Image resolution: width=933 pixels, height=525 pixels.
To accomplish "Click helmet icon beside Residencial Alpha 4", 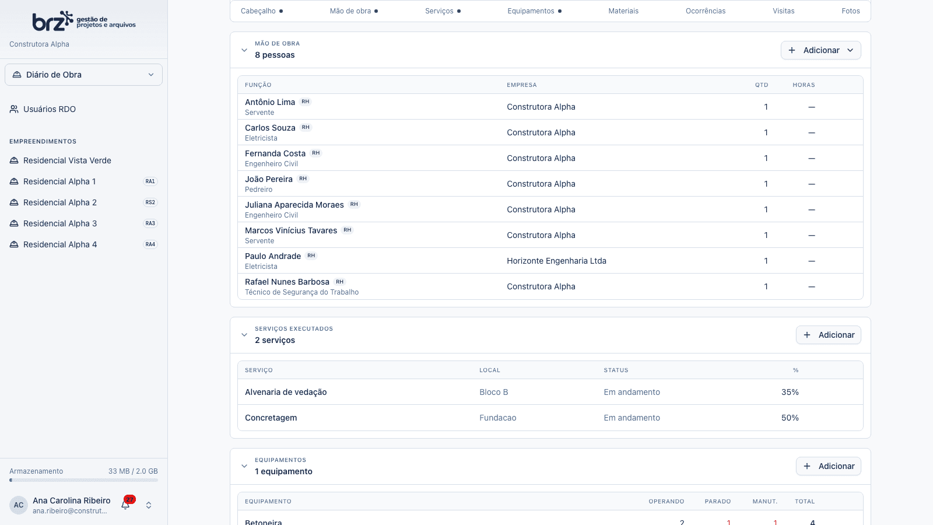I will pos(14,244).
